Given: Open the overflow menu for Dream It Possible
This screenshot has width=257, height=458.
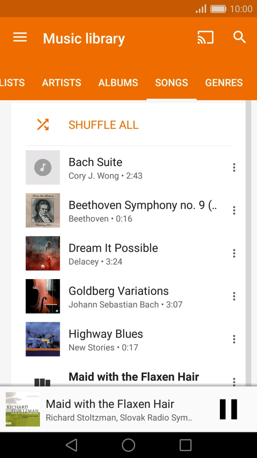Looking at the screenshot, I should [234, 253].
